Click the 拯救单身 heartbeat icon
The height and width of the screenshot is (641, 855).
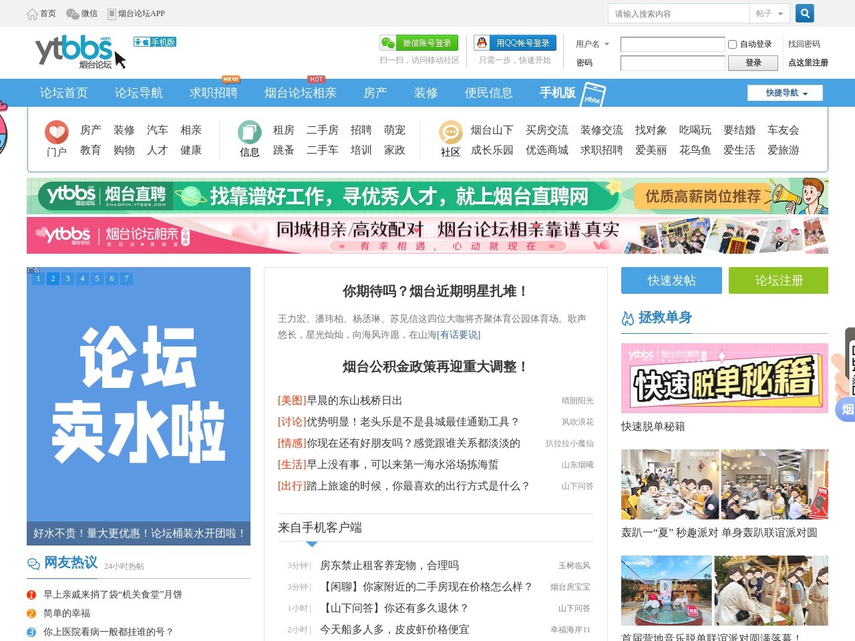(629, 318)
